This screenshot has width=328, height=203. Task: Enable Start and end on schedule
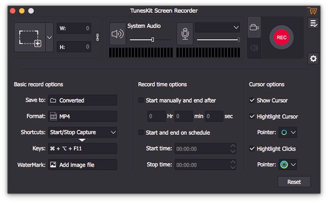141,132
